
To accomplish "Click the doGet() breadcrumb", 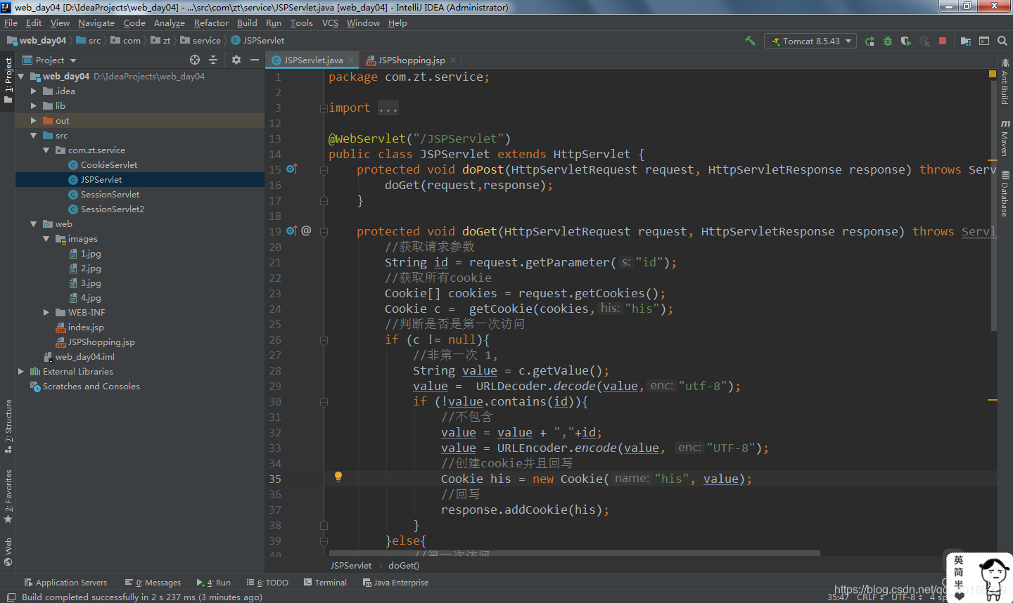I will (403, 565).
